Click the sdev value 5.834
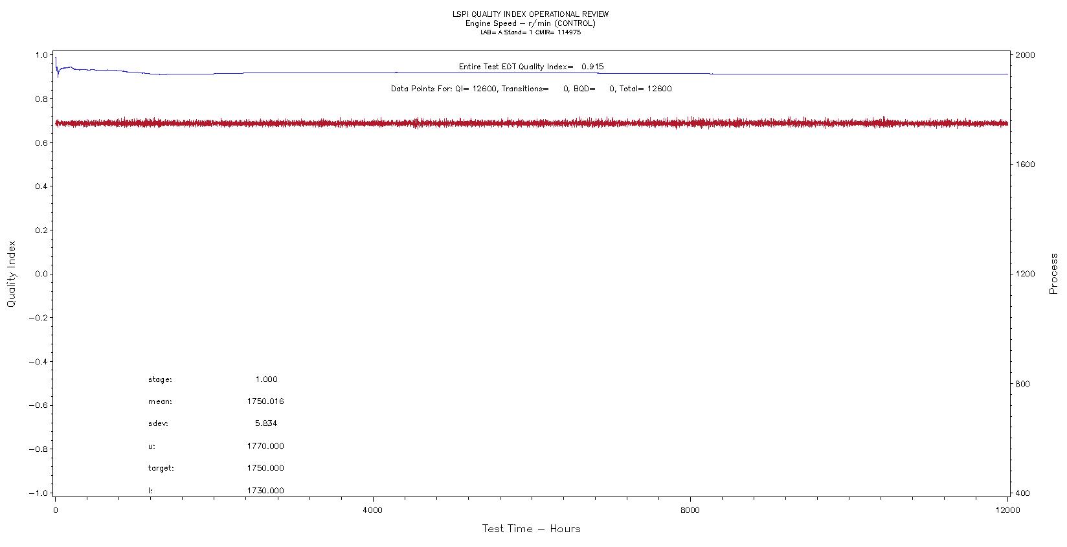The image size is (1067, 547). point(266,423)
